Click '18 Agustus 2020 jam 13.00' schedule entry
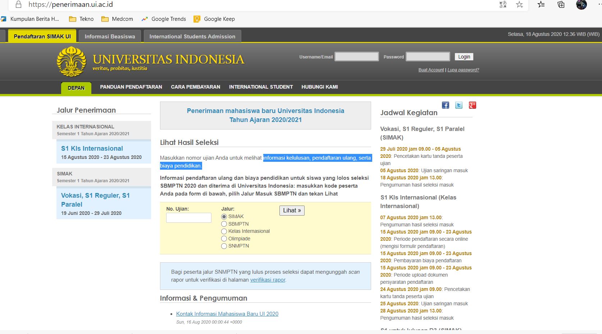This screenshot has width=602, height=334. [411, 178]
